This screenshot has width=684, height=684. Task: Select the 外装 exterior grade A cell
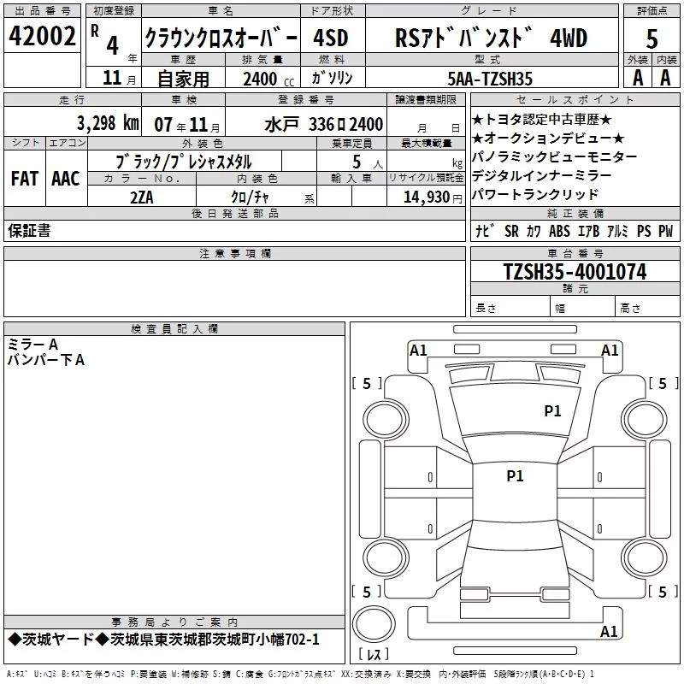636,77
